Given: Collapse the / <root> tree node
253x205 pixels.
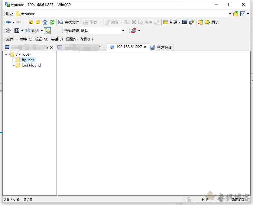Looking at the screenshot, I should pos(6,54).
